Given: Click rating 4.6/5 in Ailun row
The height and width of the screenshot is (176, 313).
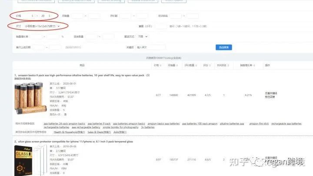Looking at the screenshot, I should pyautogui.click(x=207, y=159).
